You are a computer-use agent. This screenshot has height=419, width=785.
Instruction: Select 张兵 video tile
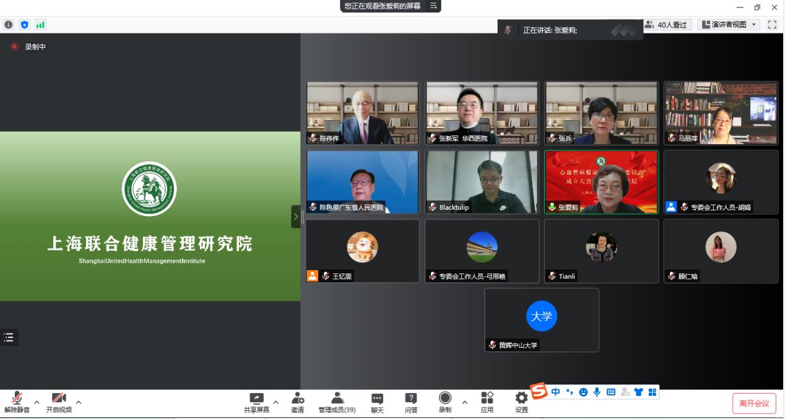pos(601,113)
